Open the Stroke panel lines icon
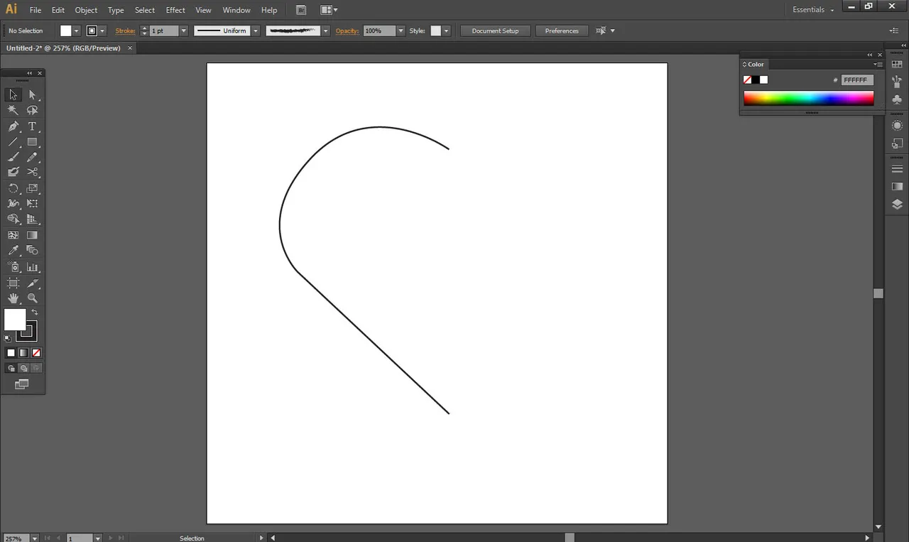This screenshot has width=909, height=542. (x=897, y=169)
